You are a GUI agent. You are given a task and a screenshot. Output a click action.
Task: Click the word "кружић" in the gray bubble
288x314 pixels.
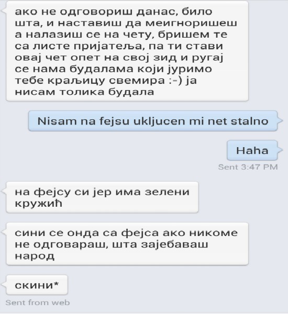(38, 204)
